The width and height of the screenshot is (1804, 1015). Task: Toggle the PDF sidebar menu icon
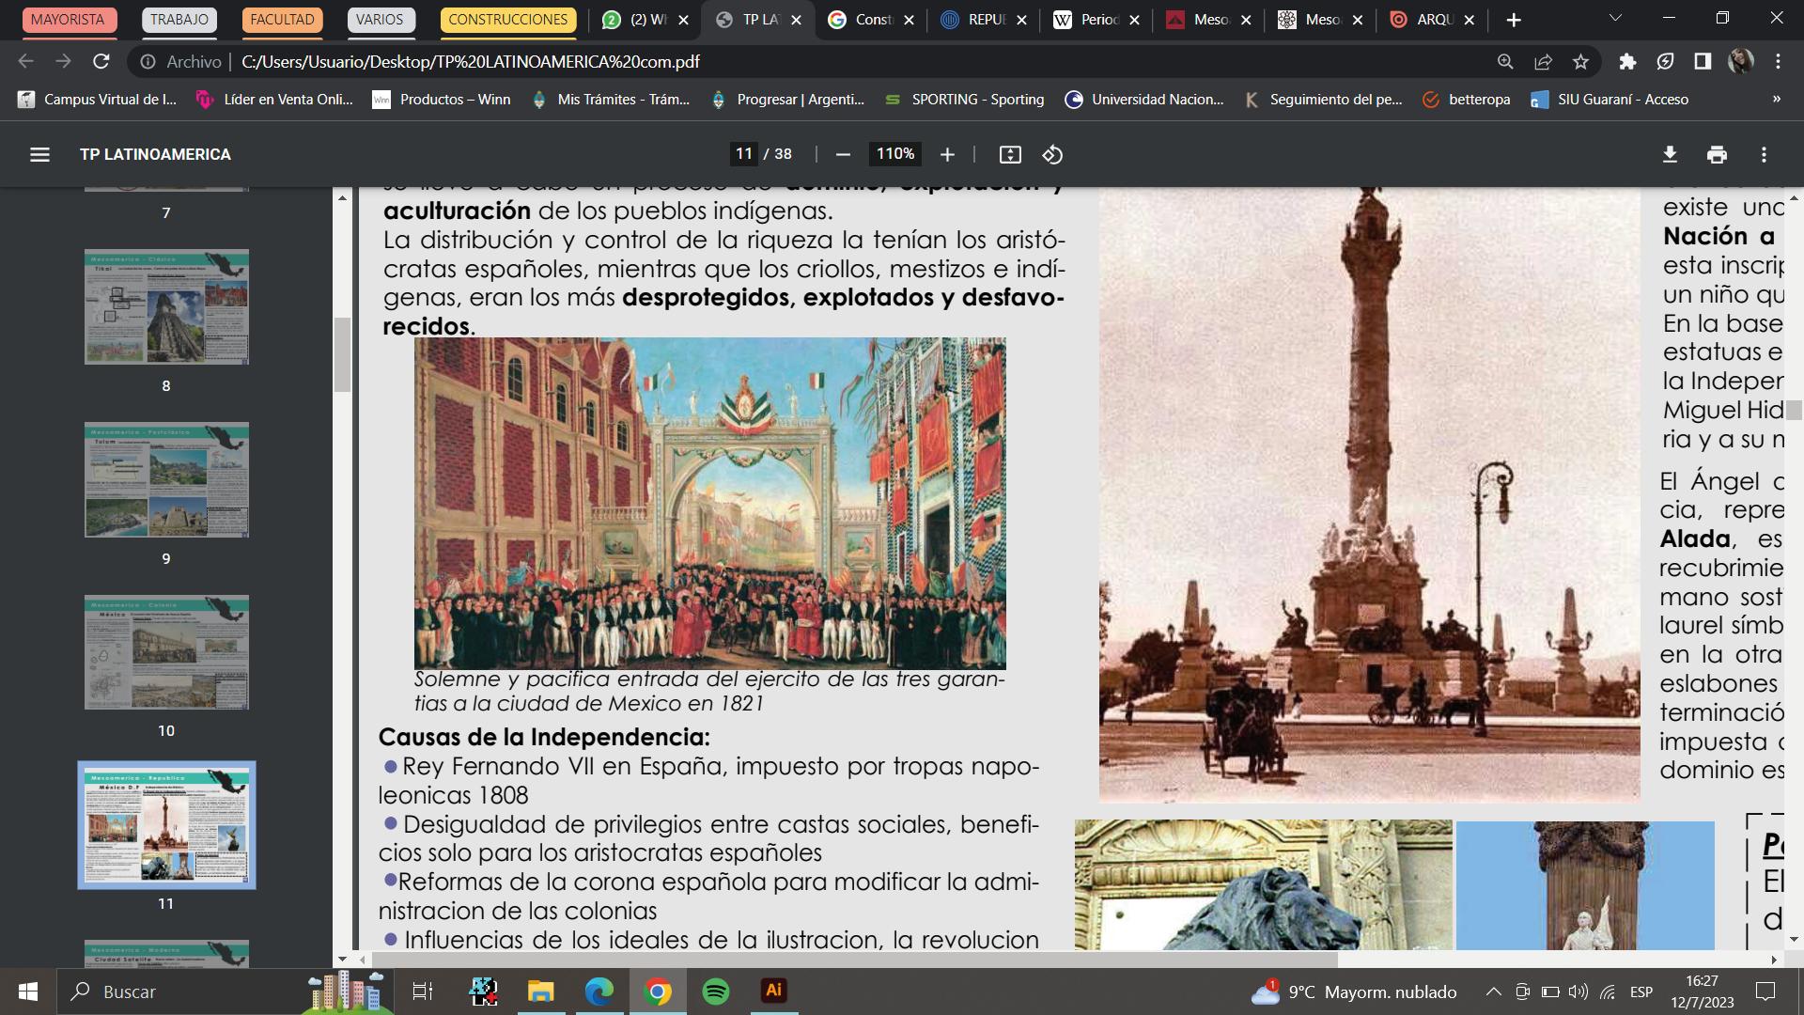(39, 154)
